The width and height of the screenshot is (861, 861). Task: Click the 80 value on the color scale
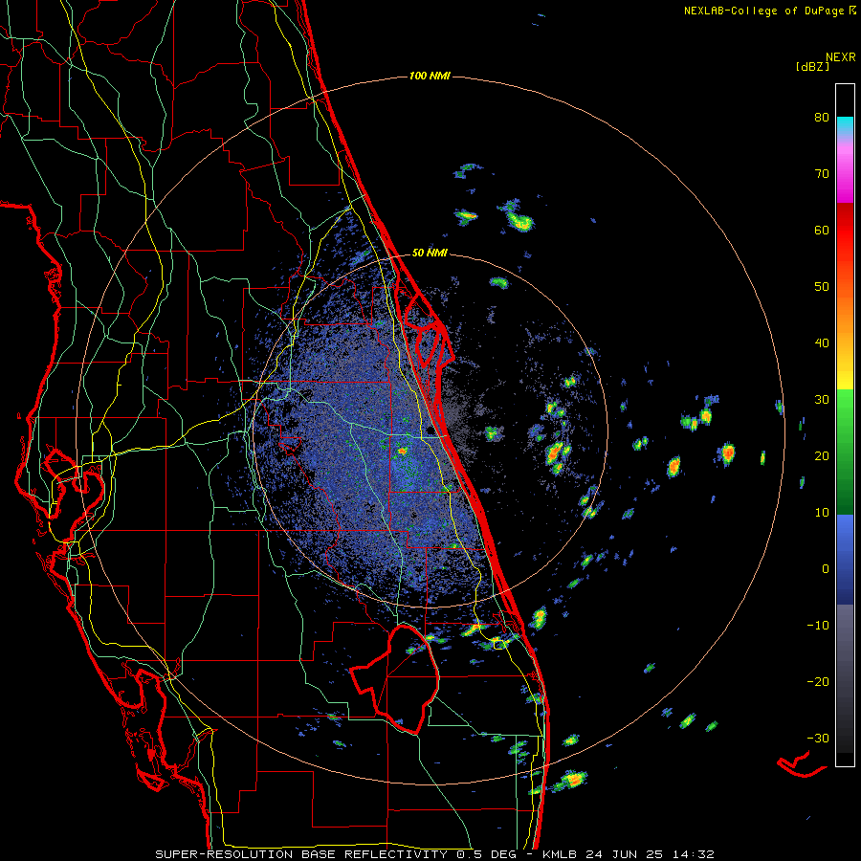click(822, 118)
